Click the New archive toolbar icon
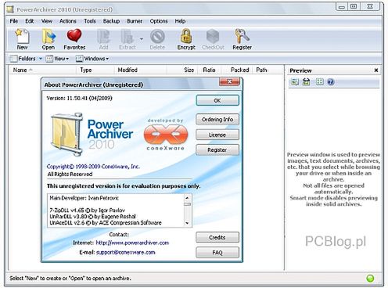Viewport: 388px width, 288px height. point(22,39)
